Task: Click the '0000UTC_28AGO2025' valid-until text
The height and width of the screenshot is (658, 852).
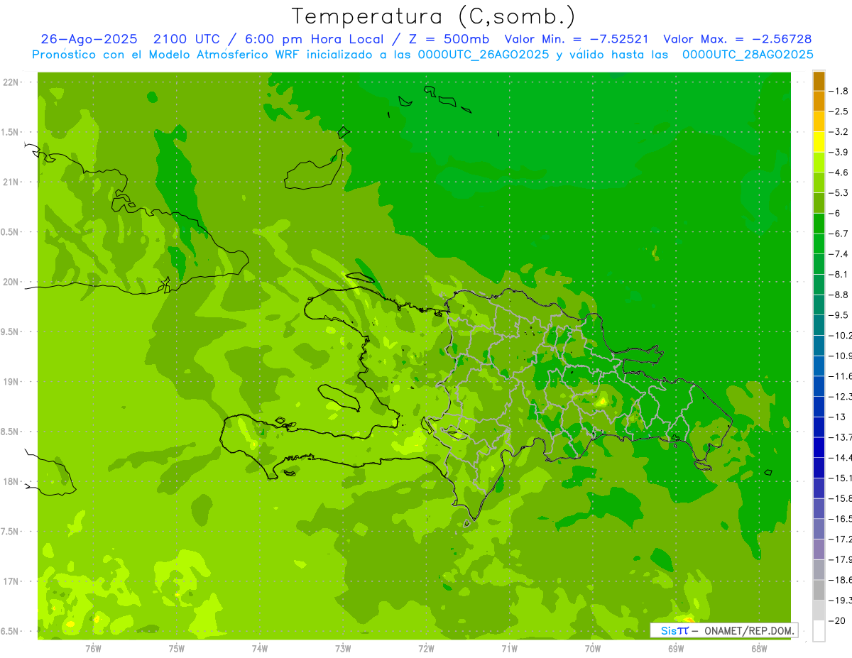Action: click(748, 55)
